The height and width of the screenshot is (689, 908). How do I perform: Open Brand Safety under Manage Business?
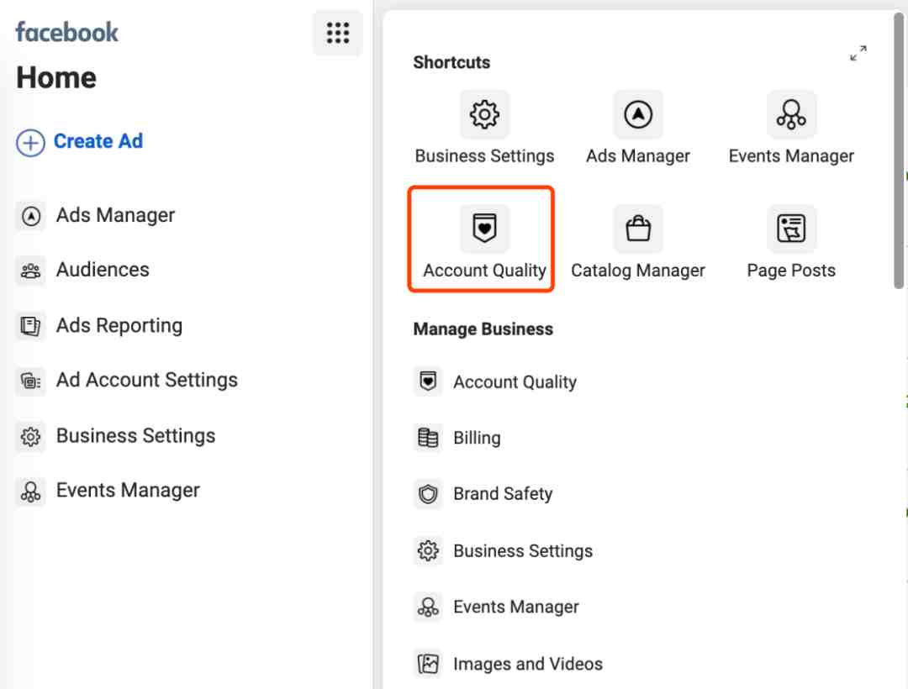coord(502,494)
